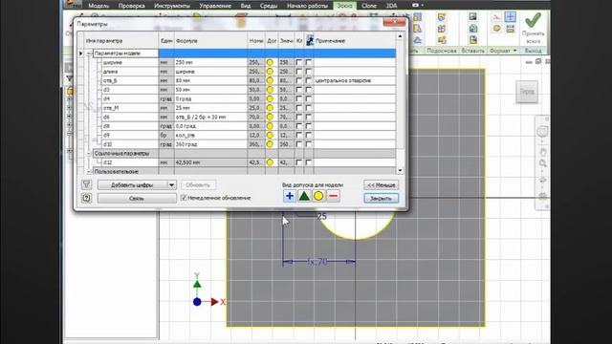612x344 pixels.
Task: Click the Centerline format icon in Формат panel
Action: click(496, 29)
